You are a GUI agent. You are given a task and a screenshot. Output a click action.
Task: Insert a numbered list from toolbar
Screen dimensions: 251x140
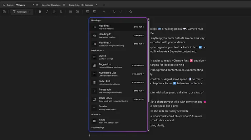click(78, 12)
